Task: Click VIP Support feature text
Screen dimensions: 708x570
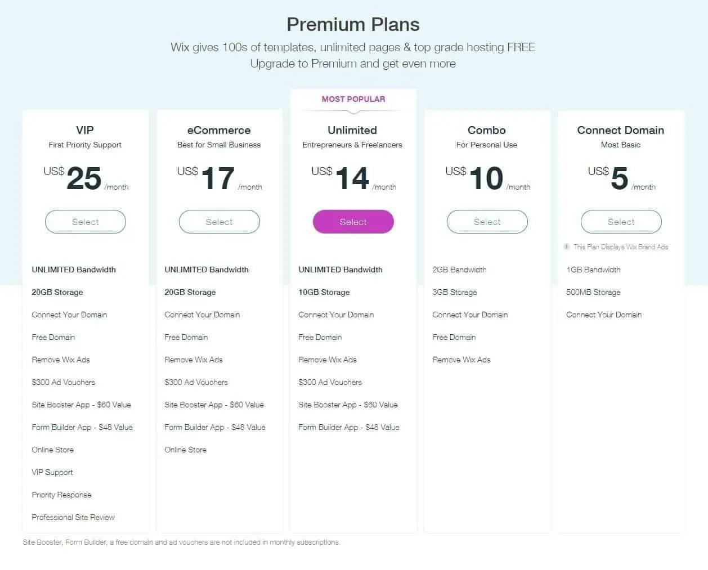Action: 52,472
